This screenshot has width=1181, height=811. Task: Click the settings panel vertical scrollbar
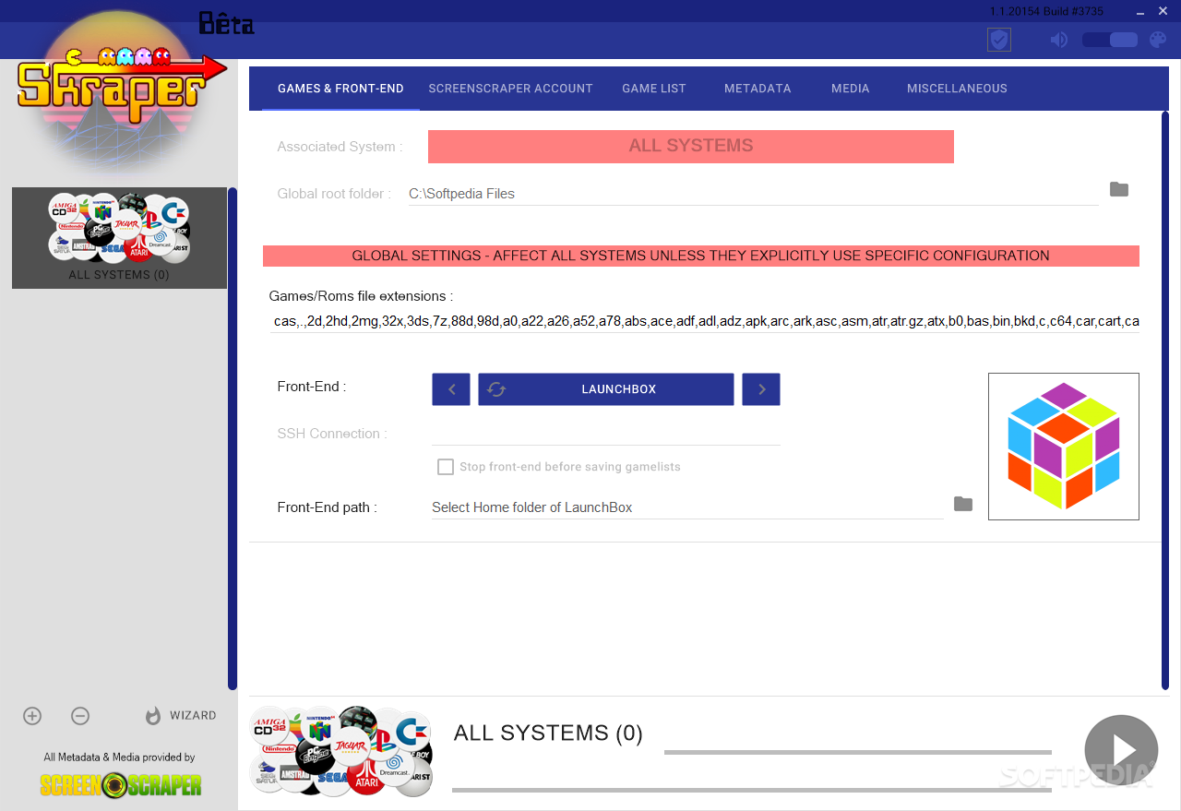(x=1165, y=400)
